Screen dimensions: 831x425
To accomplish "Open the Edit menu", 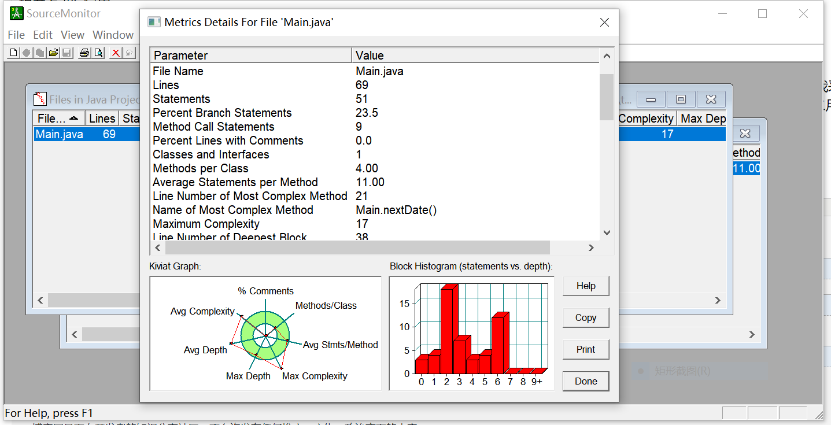I will pos(43,35).
